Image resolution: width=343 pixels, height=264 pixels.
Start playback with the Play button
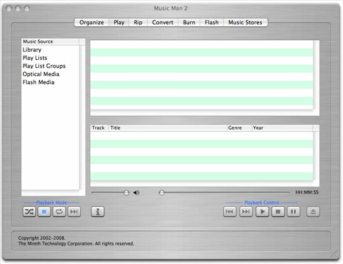(x=262, y=212)
